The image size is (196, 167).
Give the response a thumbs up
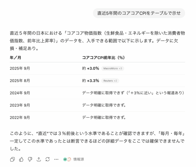21,159
